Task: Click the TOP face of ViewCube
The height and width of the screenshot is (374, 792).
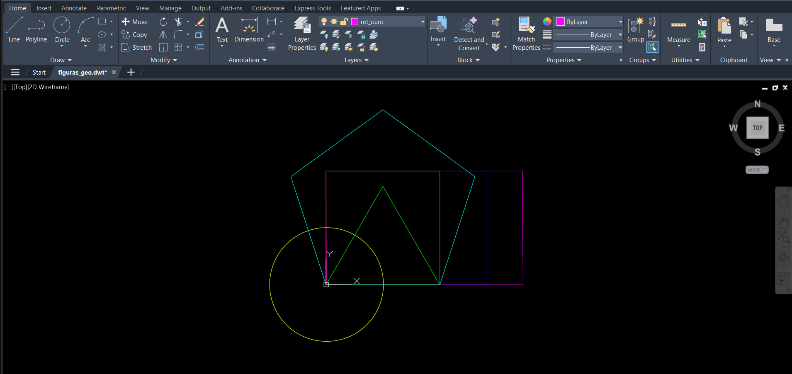Action: pos(757,128)
